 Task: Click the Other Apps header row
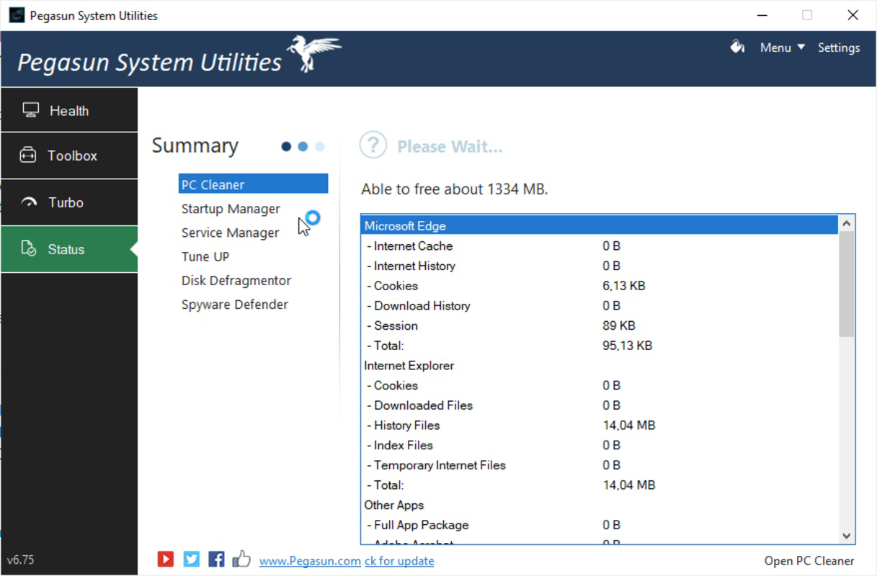click(600, 505)
